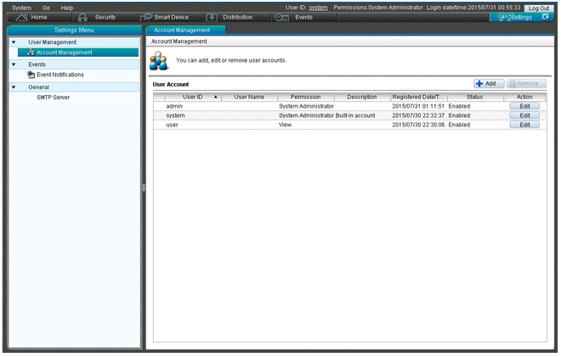Image resolution: width=561 pixels, height=357 pixels.
Task: Sort the table by User ID column
Action: click(193, 97)
